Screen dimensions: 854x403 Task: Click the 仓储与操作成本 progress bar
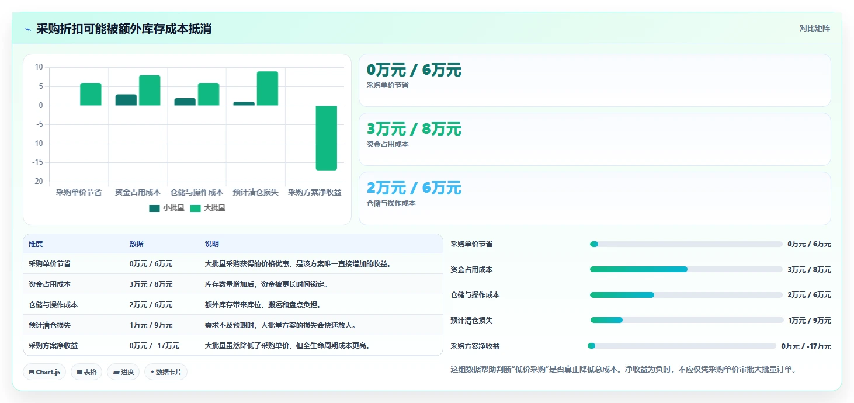(x=686, y=295)
